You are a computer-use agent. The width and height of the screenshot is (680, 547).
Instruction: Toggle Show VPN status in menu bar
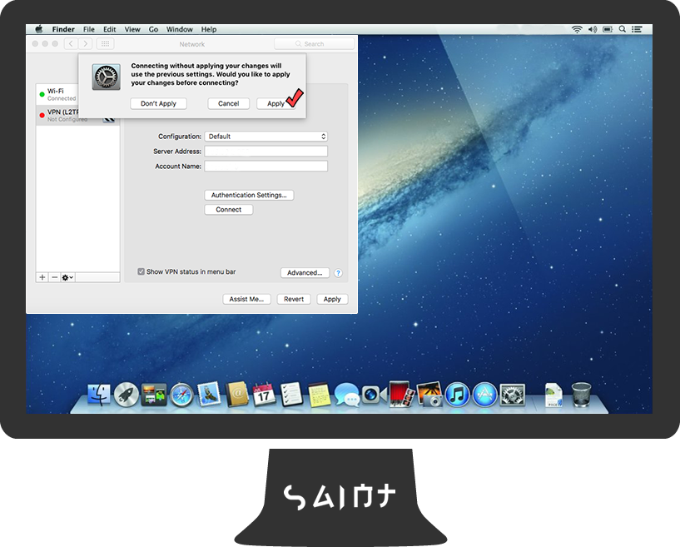pos(141,271)
